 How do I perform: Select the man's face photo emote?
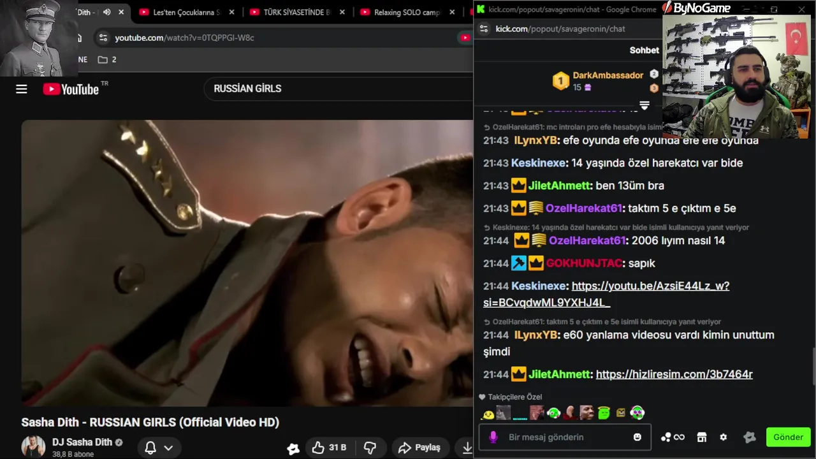pyautogui.click(x=587, y=413)
